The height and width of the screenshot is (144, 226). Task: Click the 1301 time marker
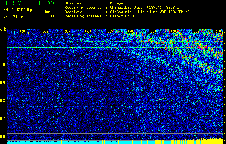coord(23,31)
